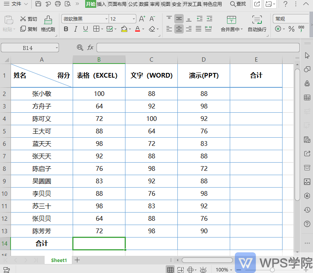Select the normal view icon in status bar

[170, 270]
